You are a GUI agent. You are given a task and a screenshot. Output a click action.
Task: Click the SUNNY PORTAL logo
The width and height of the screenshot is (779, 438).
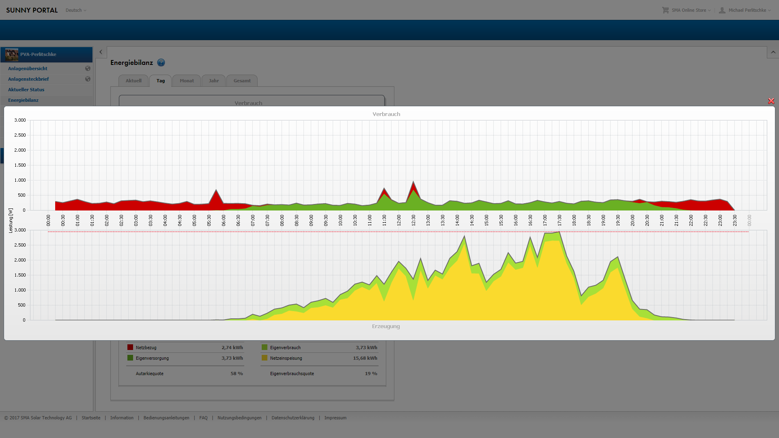(x=32, y=10)
